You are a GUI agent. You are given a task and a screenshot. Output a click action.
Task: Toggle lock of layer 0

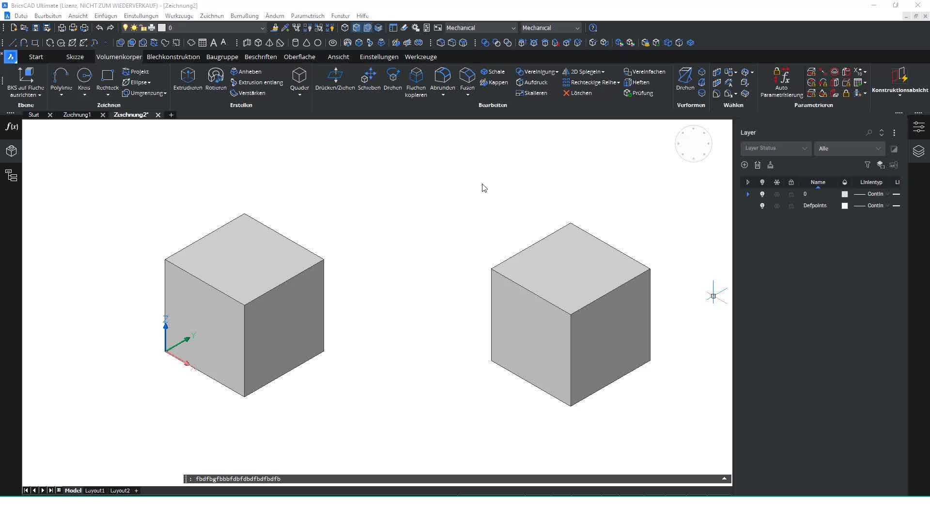pos(791,194)
